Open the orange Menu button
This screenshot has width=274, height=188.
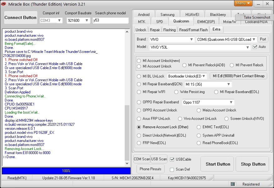coord(243,3)
